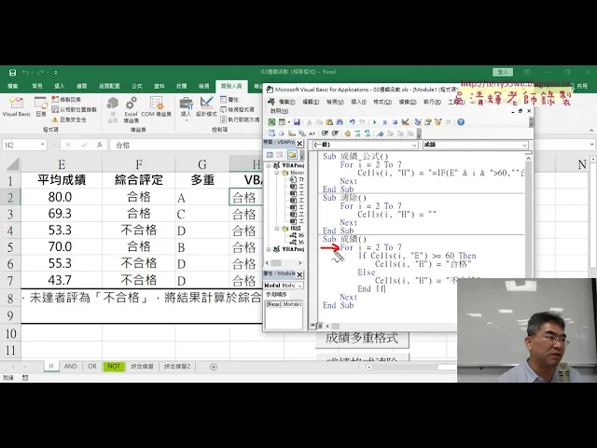Open 巨集安全性 macro security settings
597x448 pixels.
point(69,119)
